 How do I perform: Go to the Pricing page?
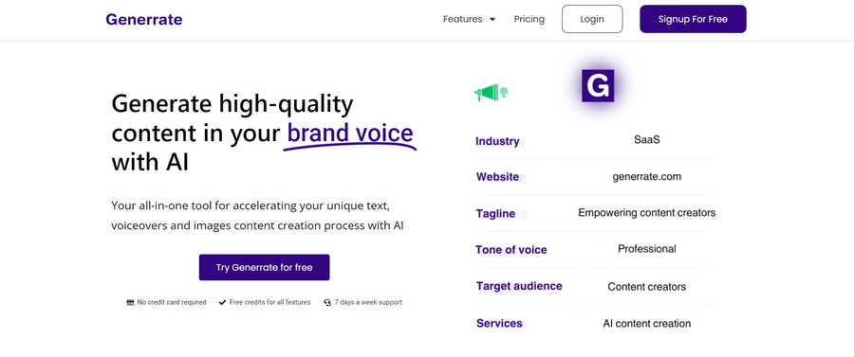529,19
